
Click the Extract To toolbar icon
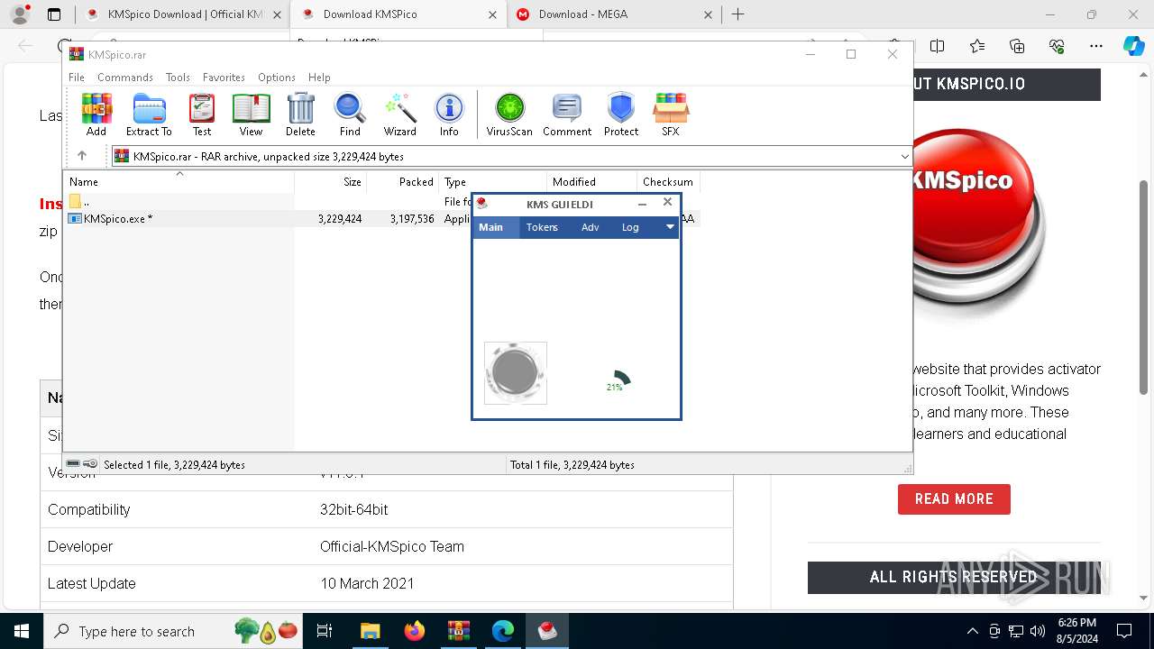point(149,114)
